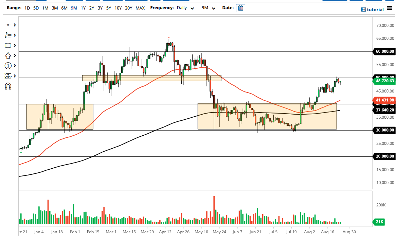Click the 60,000.00 price level label
Image resolution: width=397 pixels, height=237 pixels.
point(384,51)
